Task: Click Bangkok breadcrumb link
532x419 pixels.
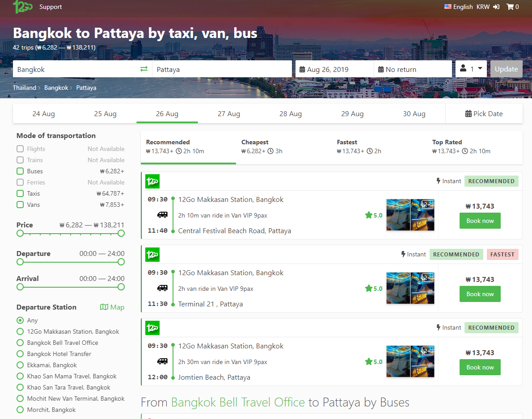Action: 56,88
